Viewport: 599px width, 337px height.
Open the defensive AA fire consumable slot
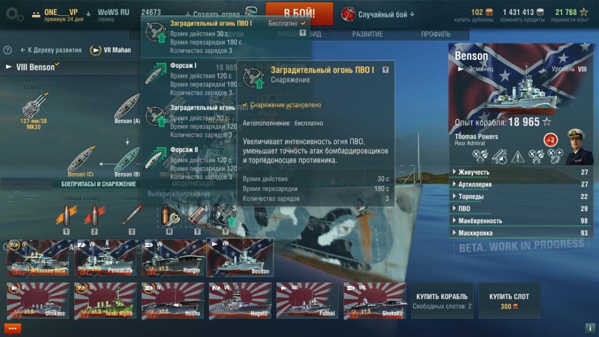click(x=225, y=215)
